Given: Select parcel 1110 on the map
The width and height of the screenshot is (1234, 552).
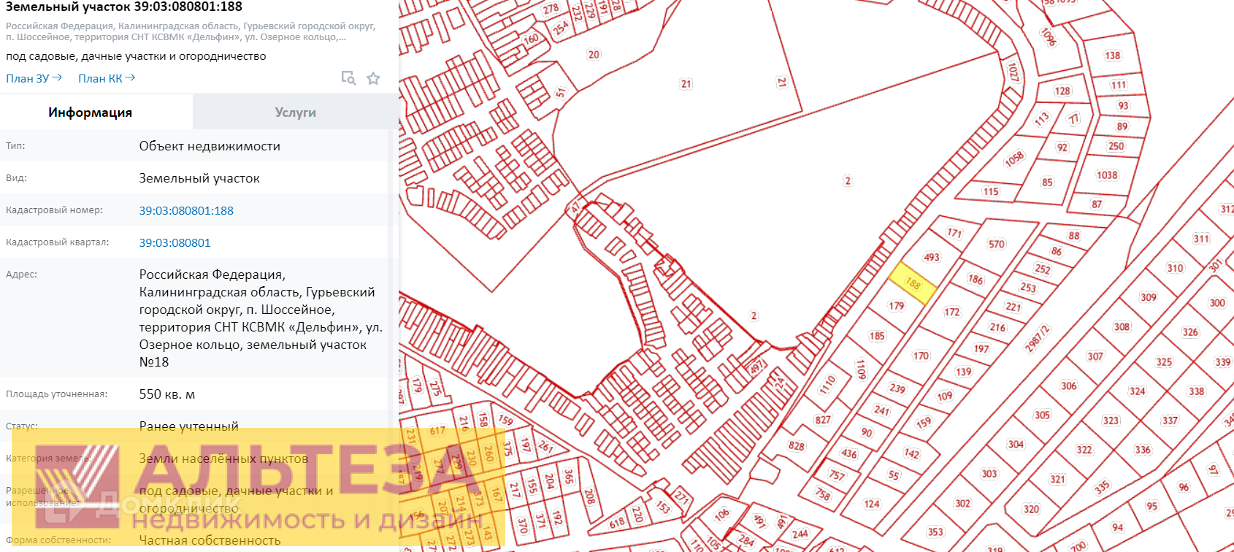Looking at the screenshot, I should 827,385.
